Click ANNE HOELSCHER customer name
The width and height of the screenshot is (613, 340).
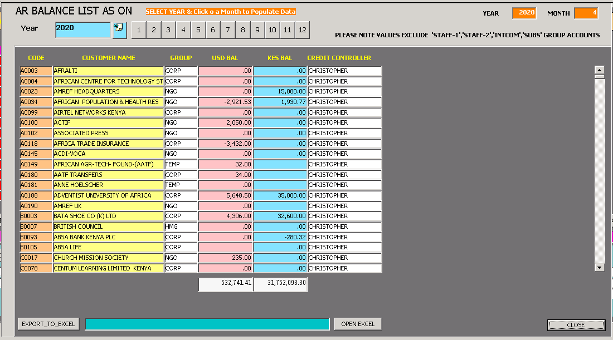(x=108, y=185)
